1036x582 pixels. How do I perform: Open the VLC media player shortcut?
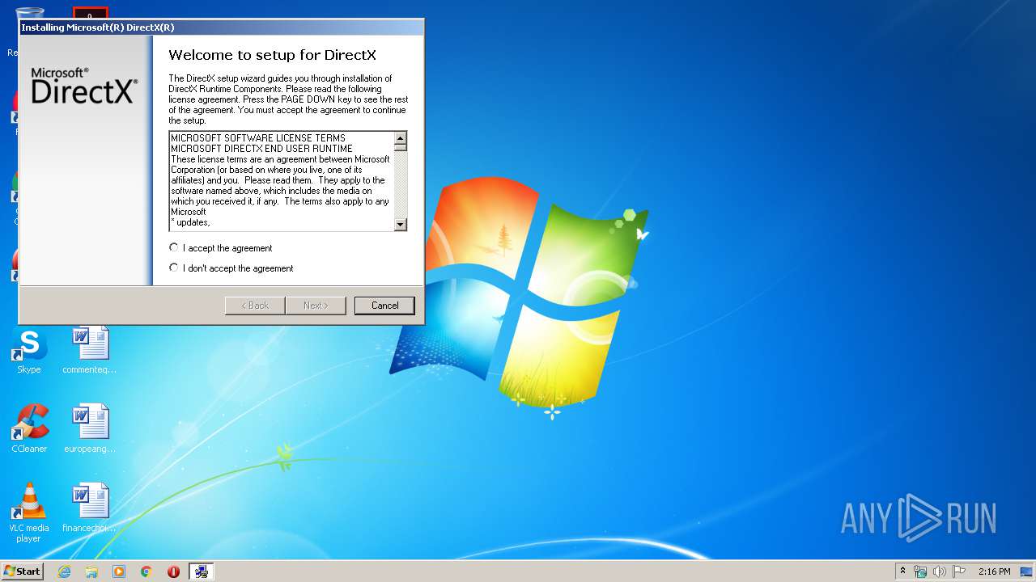coord(29,512)
